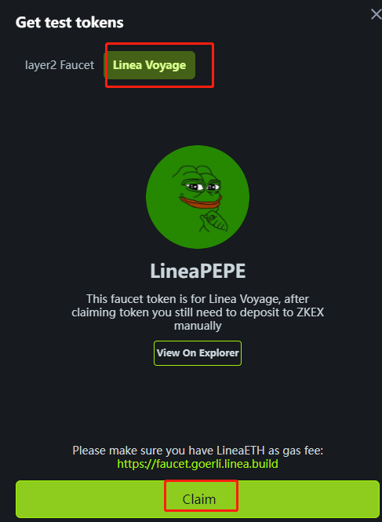Click the LineaPEPE token name heading

[x=198, y=272]
